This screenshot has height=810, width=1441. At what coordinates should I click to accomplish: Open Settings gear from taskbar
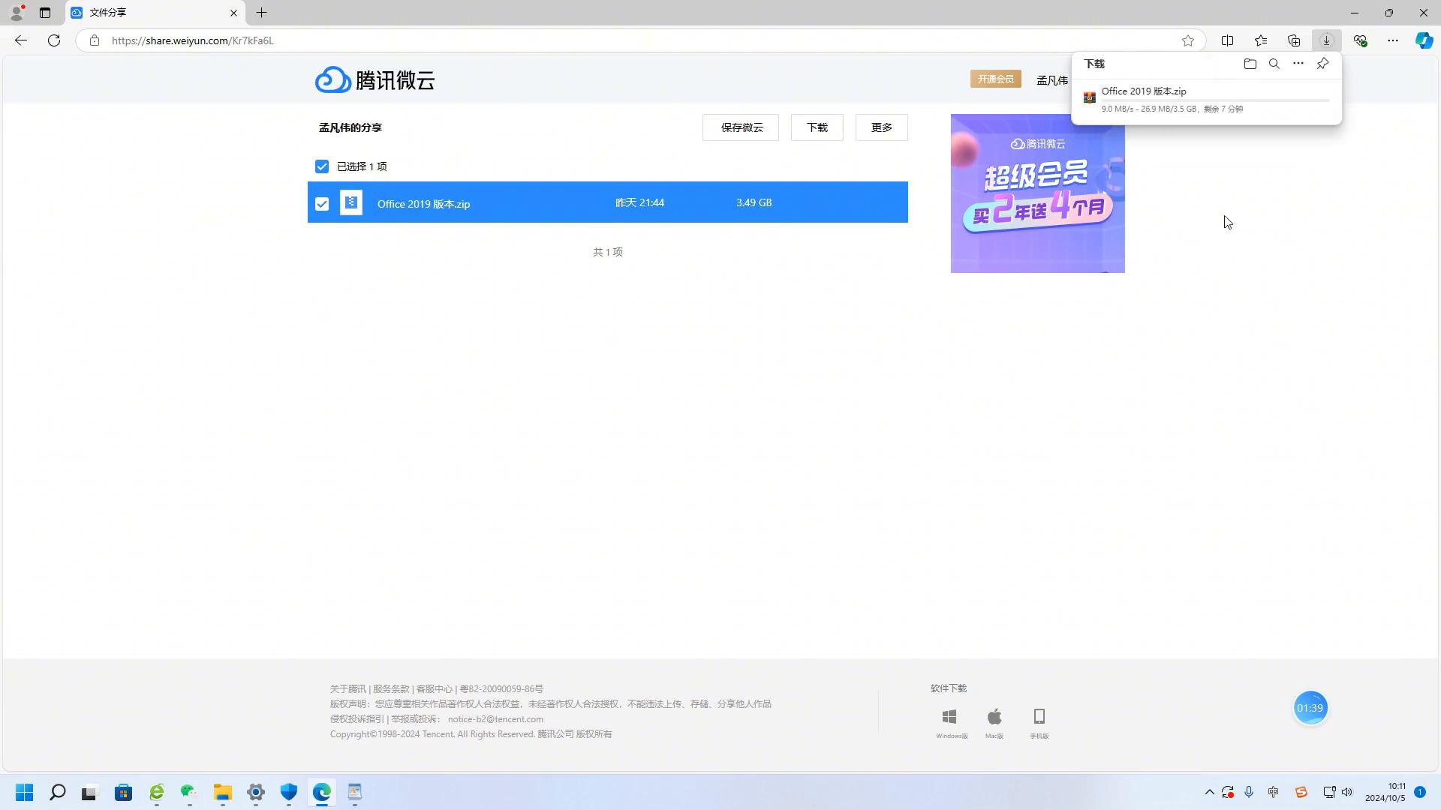coord(255,792)
